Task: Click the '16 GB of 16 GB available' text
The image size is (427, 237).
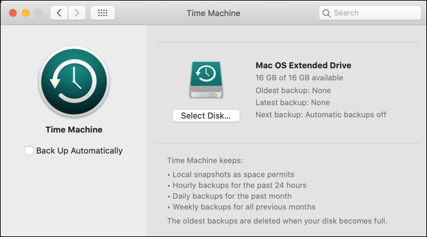Action: [300, 78]
